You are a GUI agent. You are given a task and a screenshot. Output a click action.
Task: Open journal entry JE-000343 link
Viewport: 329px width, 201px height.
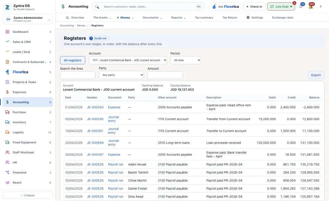(95, 107)
